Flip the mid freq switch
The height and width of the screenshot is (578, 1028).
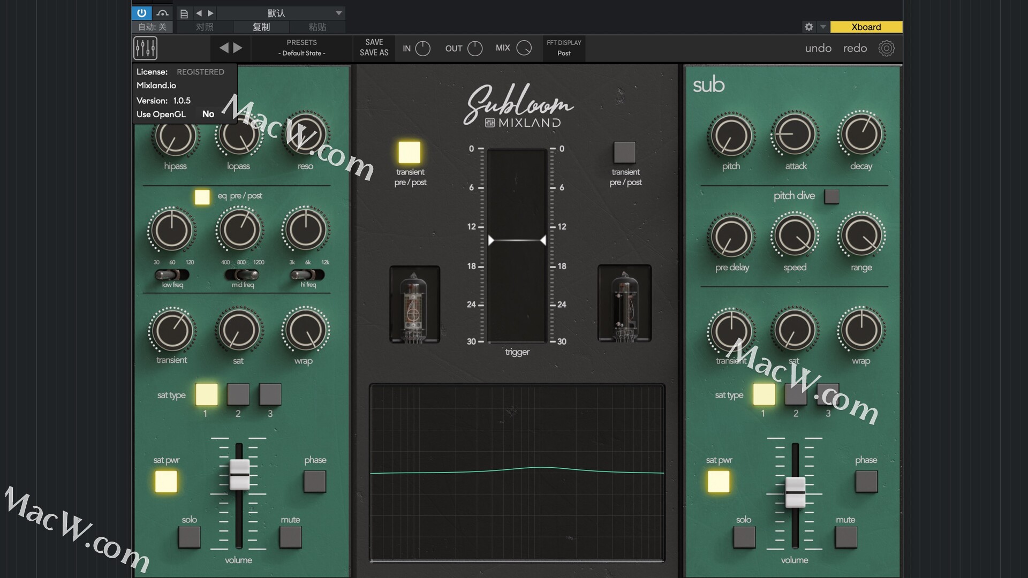242,275
